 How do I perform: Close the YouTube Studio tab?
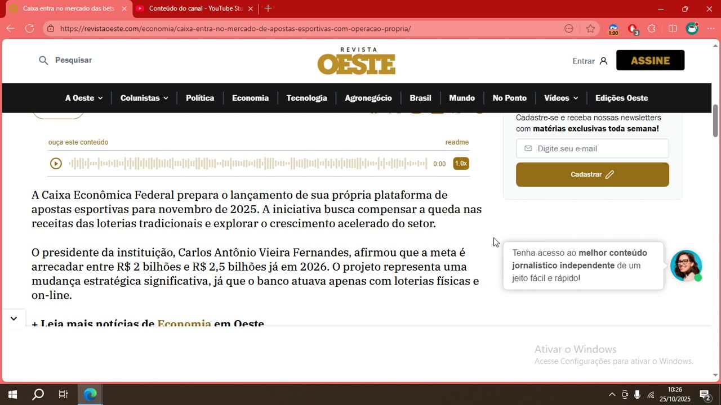coord(251,8)
